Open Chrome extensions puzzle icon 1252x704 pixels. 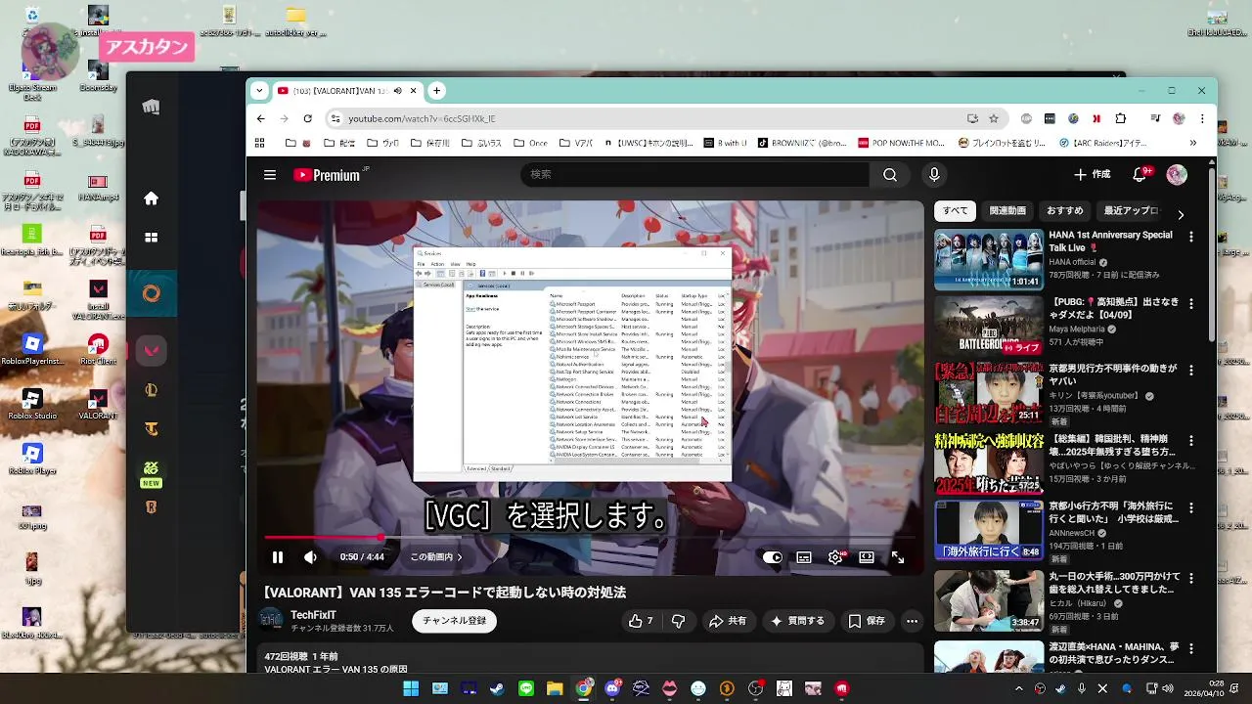pos(1121,118)
